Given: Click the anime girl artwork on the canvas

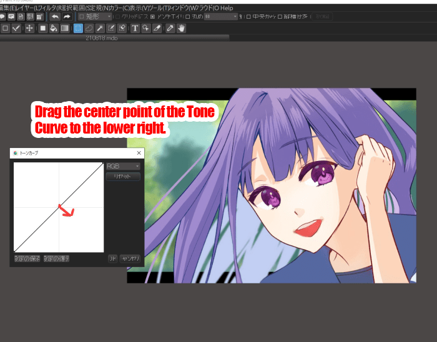Looking at the screenshot, I should [272, 186].
